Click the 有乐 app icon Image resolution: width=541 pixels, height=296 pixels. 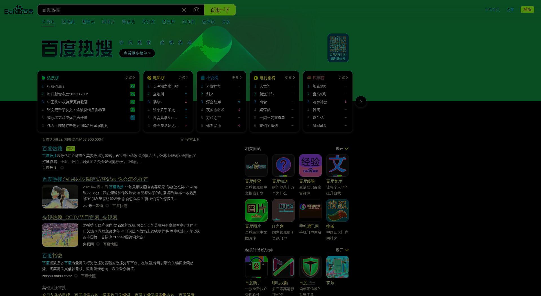338,267
